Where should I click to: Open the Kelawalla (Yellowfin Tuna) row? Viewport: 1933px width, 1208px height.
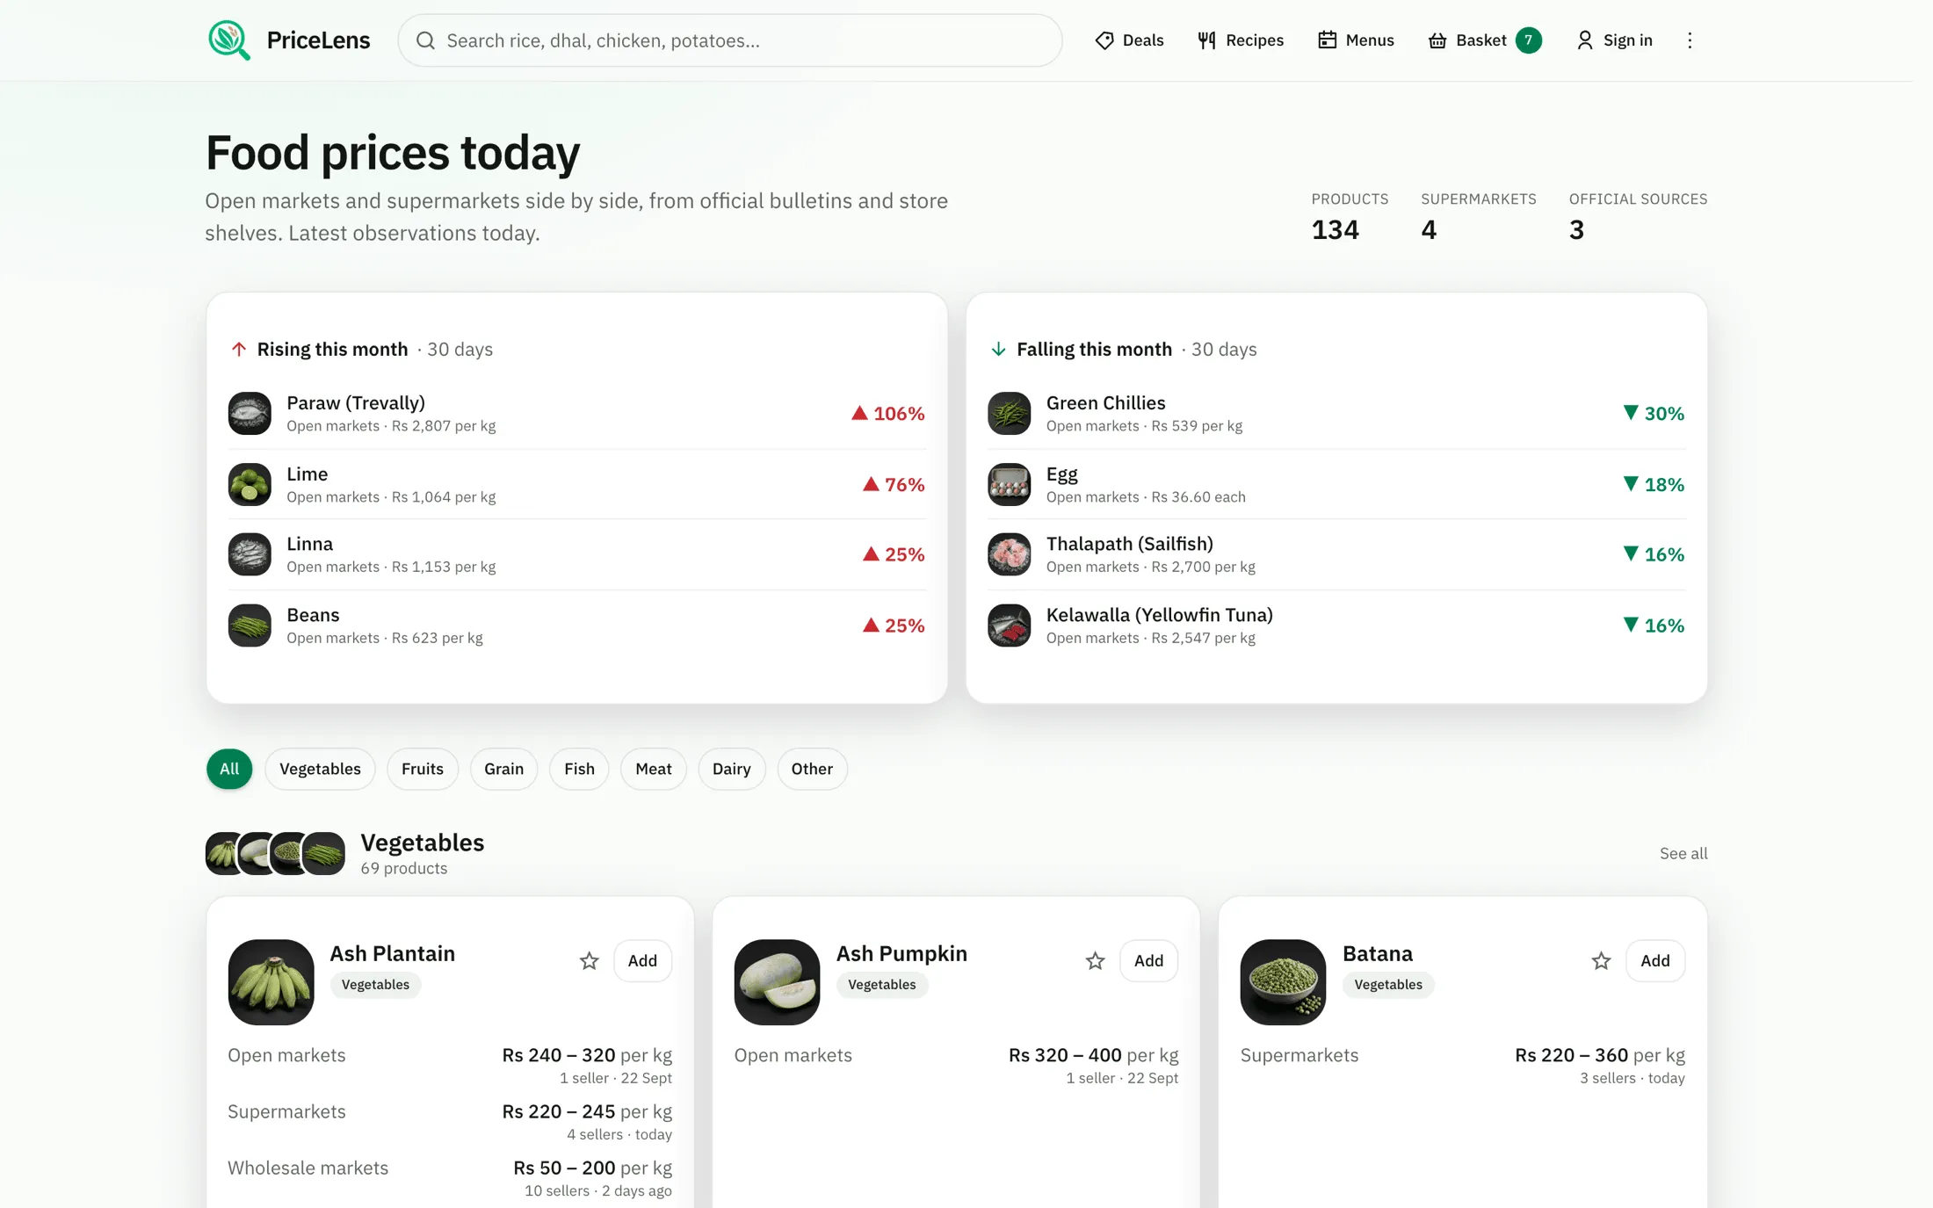tap(1336, 626)
